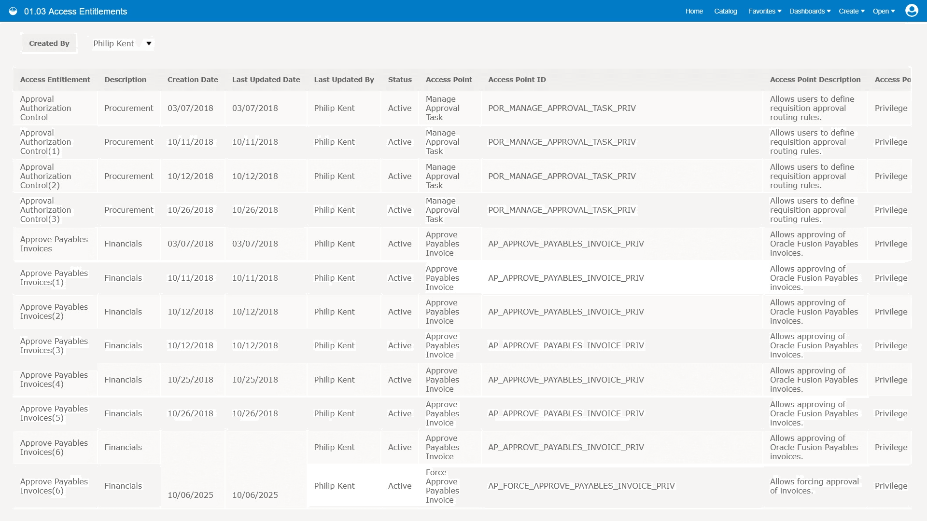927x521 pixels.
Task: Click the Created By prompt label
Action: point(49,43)
